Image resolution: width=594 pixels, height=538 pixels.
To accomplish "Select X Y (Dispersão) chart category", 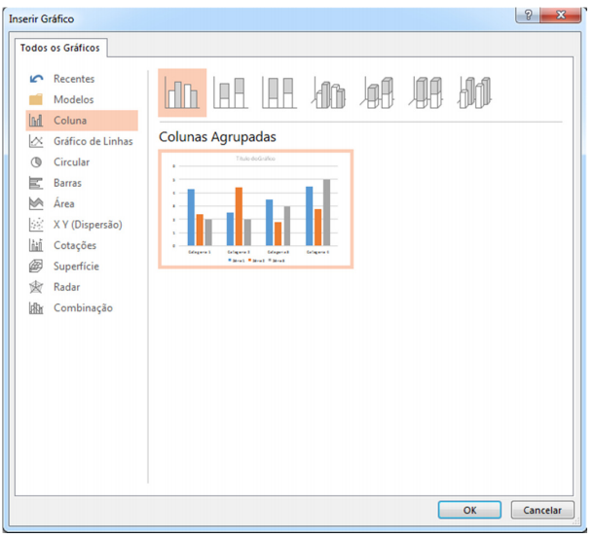I will tap(88, 225).
